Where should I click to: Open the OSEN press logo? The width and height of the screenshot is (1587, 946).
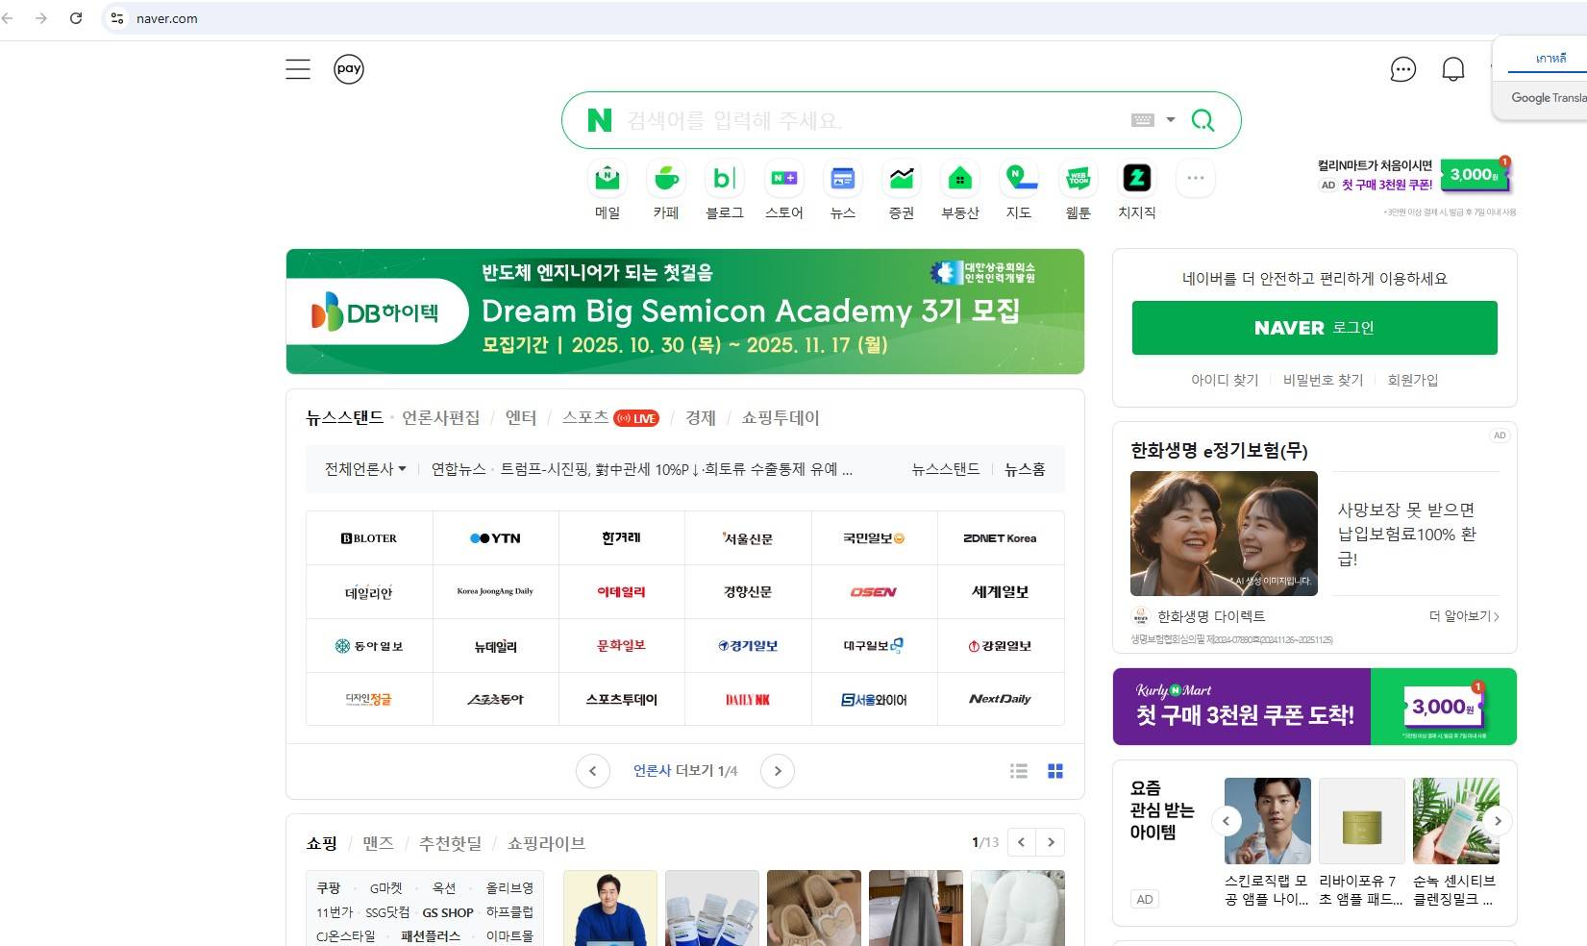click(874, 592)
